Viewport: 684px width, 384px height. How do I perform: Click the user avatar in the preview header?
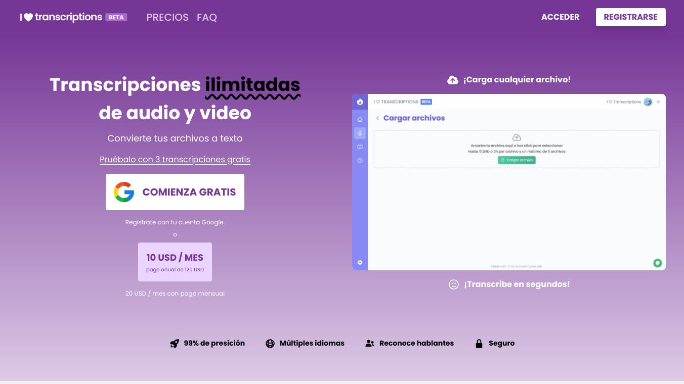click(x=648, y=102)
